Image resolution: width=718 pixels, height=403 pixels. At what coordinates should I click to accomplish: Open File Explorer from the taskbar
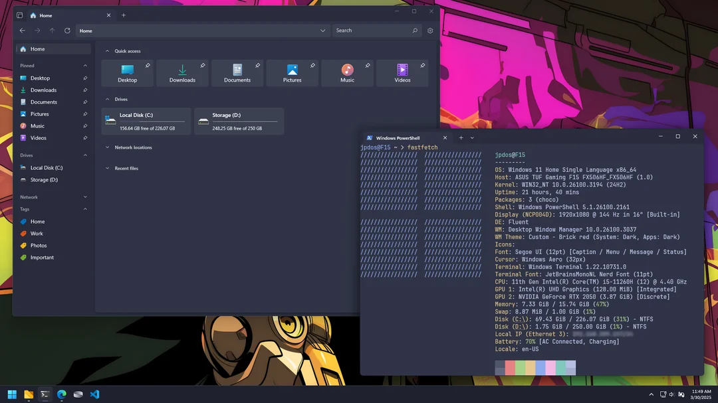[29, 394]
